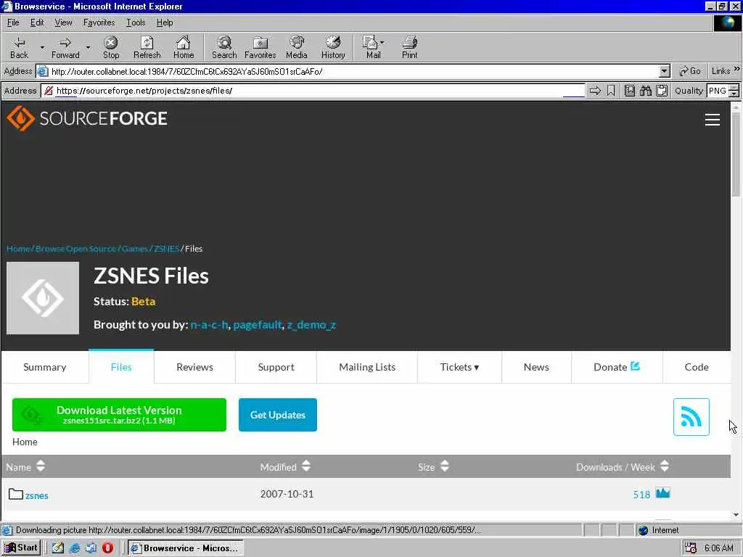
Task: Open the SourceForge hamburger menu
Action: point(713,120)
